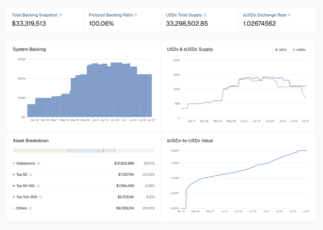Click the 1.02674562 exchange rate value

(259, 23)
